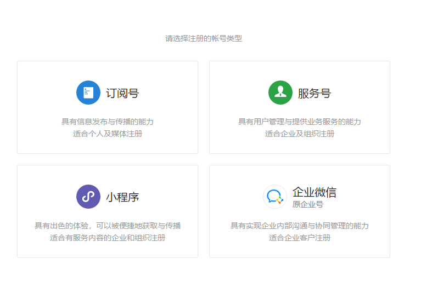Screen dimensions: 421x293
Task: Select the 服务号 title text
Action: point(315,93)
